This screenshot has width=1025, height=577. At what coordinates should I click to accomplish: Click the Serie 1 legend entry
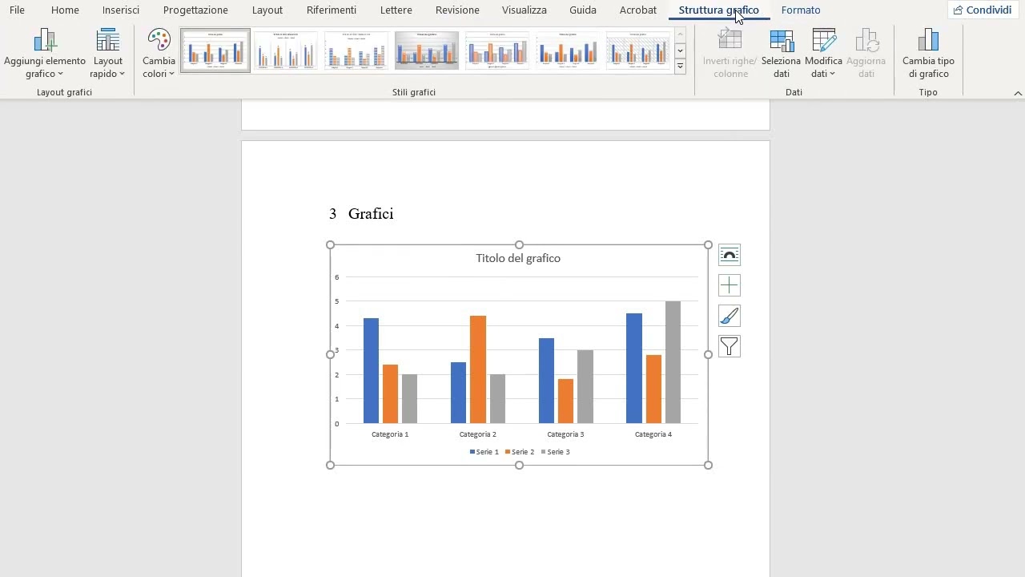(484, 452)
